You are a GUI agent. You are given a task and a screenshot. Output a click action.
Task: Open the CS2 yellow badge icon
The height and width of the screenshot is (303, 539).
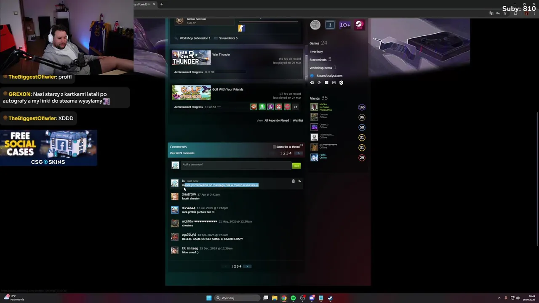pyautogui.click(x=241, y=28)
